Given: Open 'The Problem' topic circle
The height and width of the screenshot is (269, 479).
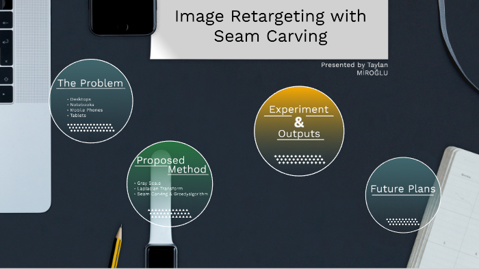Looking at the screenshot, I should point(91,101).
